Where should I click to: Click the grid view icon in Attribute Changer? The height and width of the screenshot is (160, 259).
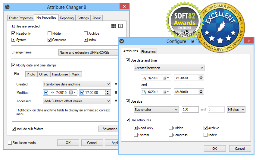point(114,26)
